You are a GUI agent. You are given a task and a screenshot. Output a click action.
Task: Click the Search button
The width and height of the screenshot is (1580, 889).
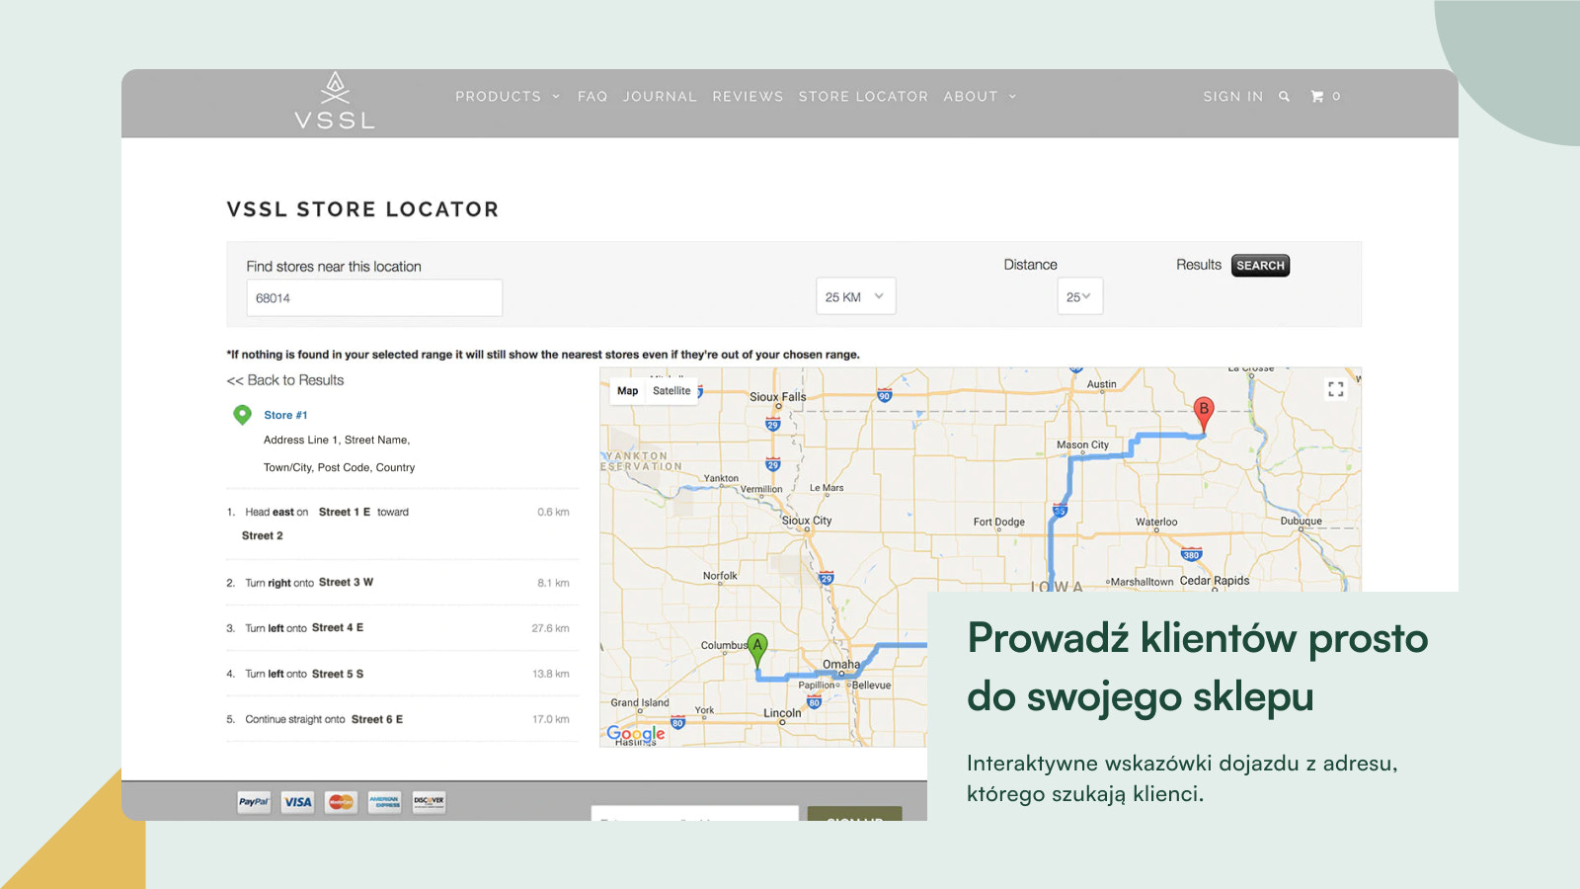tap(1260, 266)
